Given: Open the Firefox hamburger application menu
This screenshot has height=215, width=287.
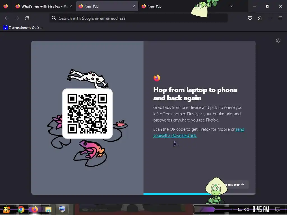Looking at the screenshot, I should point(280,18).
